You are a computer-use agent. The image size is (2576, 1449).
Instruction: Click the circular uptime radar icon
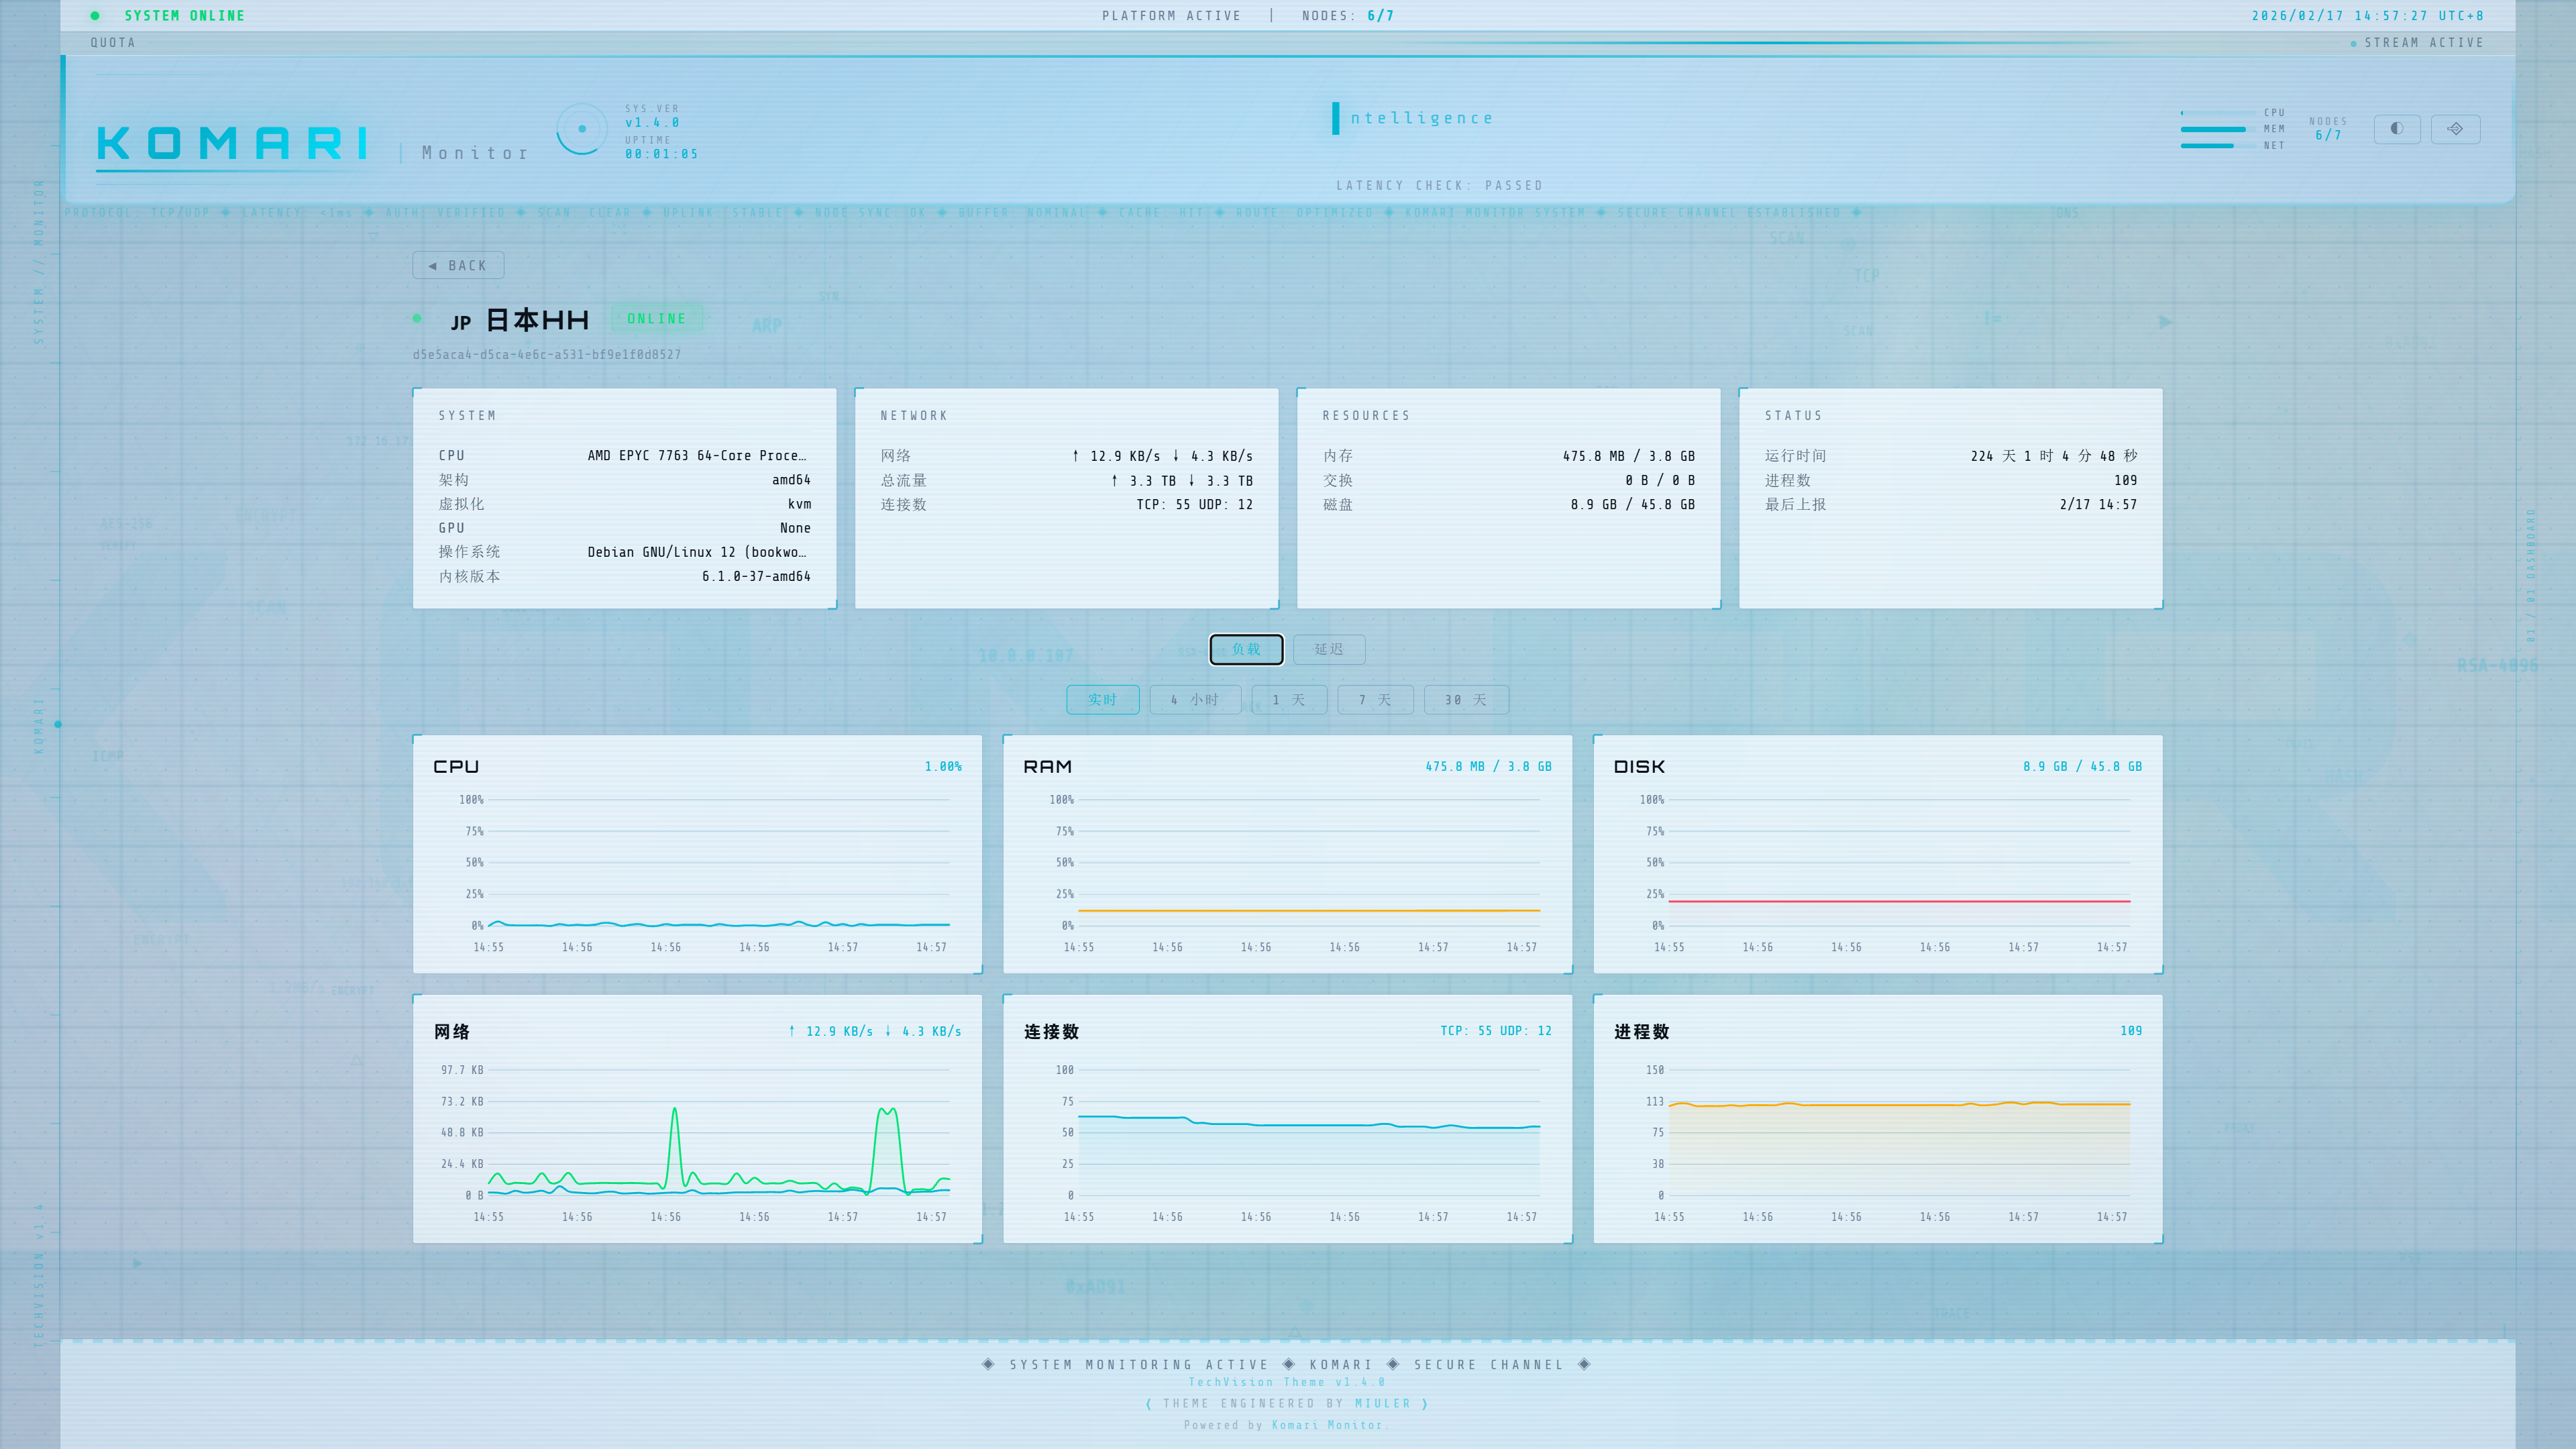point(582,129)
